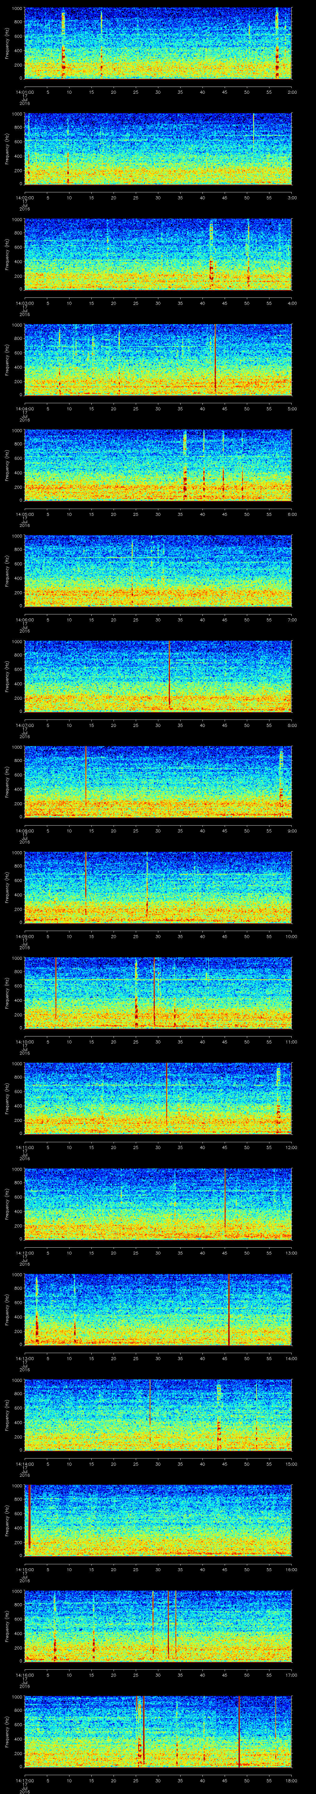Select the "15:00" end-of-axis time label
316x1794 pixels.
click(x=292, y=1463)
